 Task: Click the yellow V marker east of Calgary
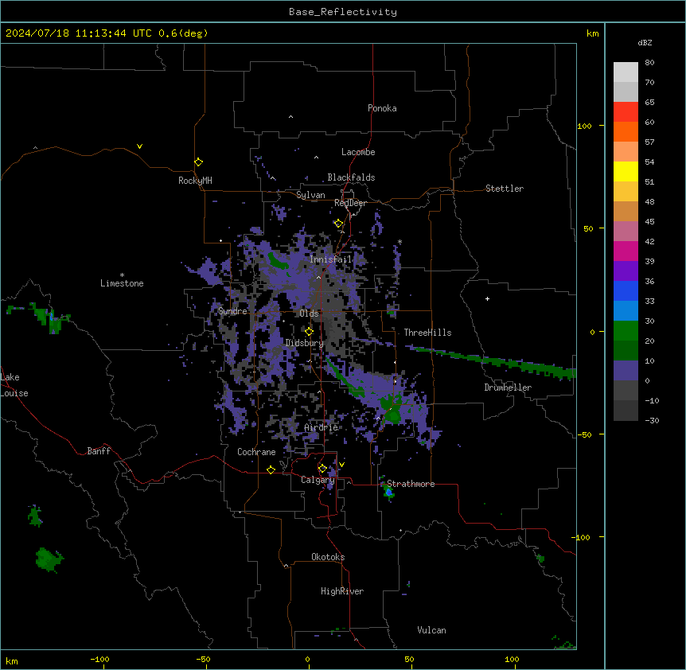click(341, 465)
